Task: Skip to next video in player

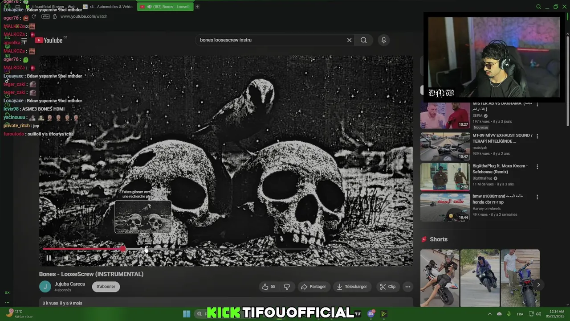Action: tap(80, 258)
